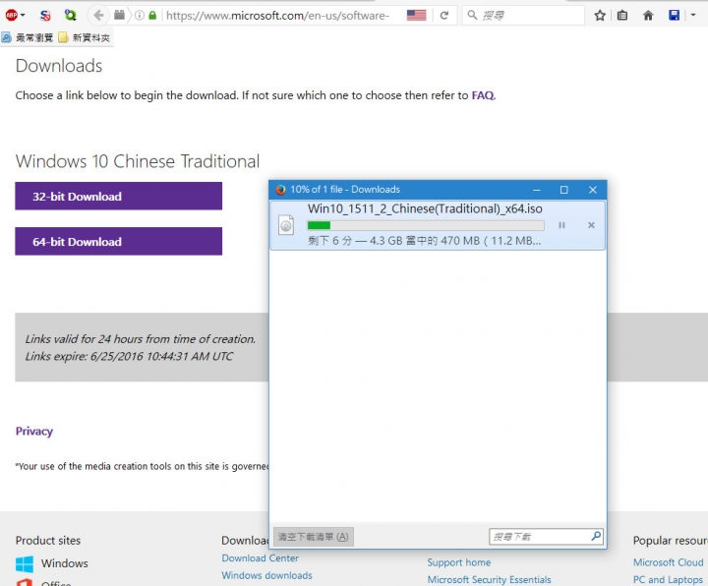Open the Download Center link
The width and height of the screenshot is (708, 586).
pyautogui.click(x=260, y=558)
